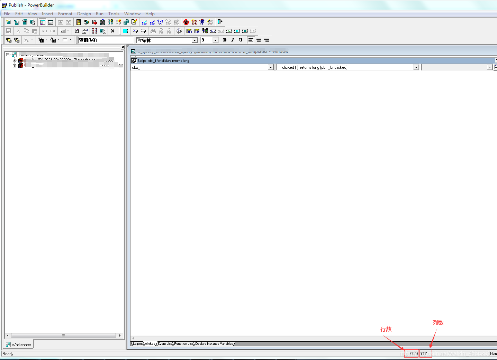Open the 宋体 font name dropdown

point(195,40)
